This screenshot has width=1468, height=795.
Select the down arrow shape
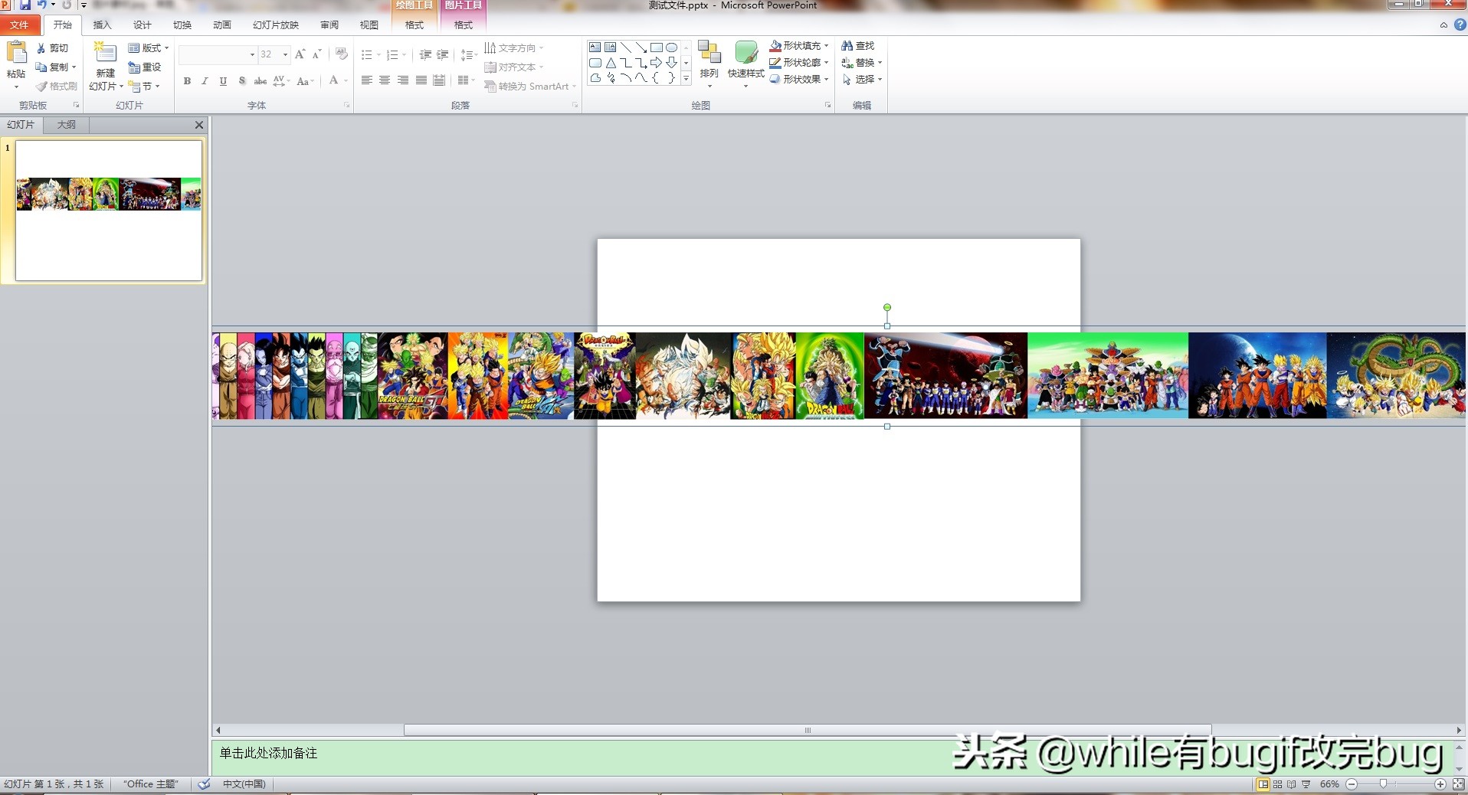(672, 63)
